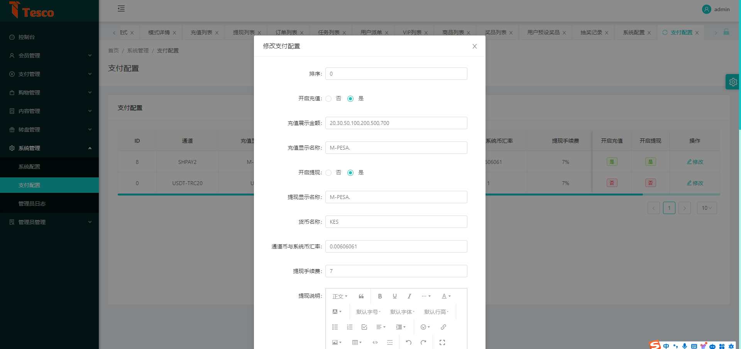Apply underline formatting in the editor
741x349 pixels.
point(394,296)
